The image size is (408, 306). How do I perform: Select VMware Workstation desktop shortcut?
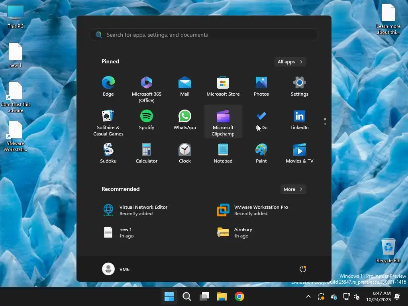click(x=16, y=136)
